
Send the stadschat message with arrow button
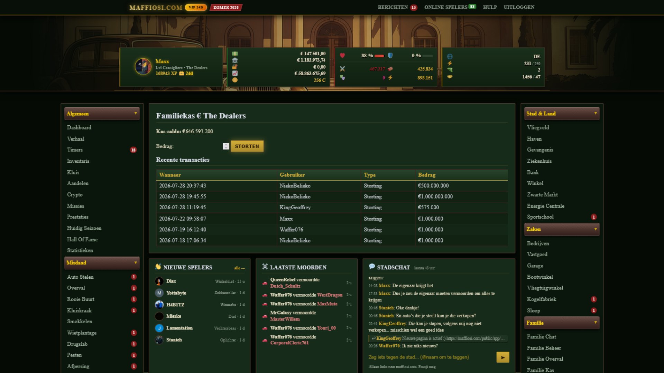(503, 357)
